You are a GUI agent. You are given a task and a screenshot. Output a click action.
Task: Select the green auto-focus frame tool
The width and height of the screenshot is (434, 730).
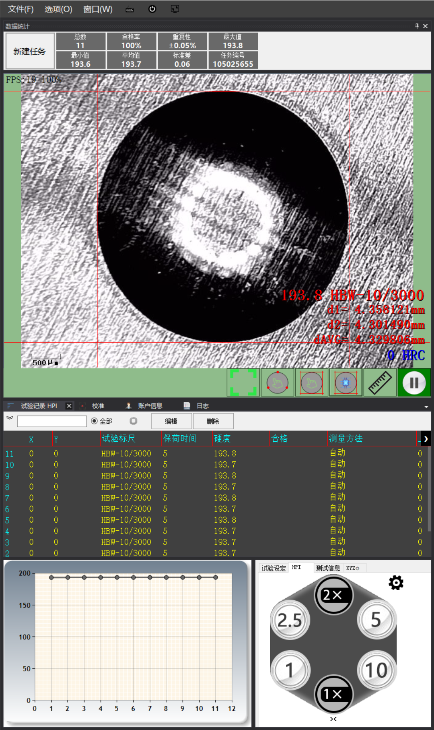pyautogui.click(x=243, y=383)
